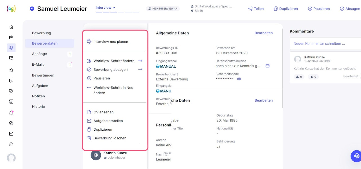Like the Kathrin Kunze comment
This screenshot has height=169, width=361.
[299, 77]
